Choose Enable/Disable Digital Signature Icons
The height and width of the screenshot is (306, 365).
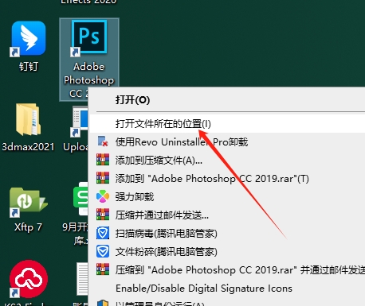pyautogui.click(x=227, y=288)
